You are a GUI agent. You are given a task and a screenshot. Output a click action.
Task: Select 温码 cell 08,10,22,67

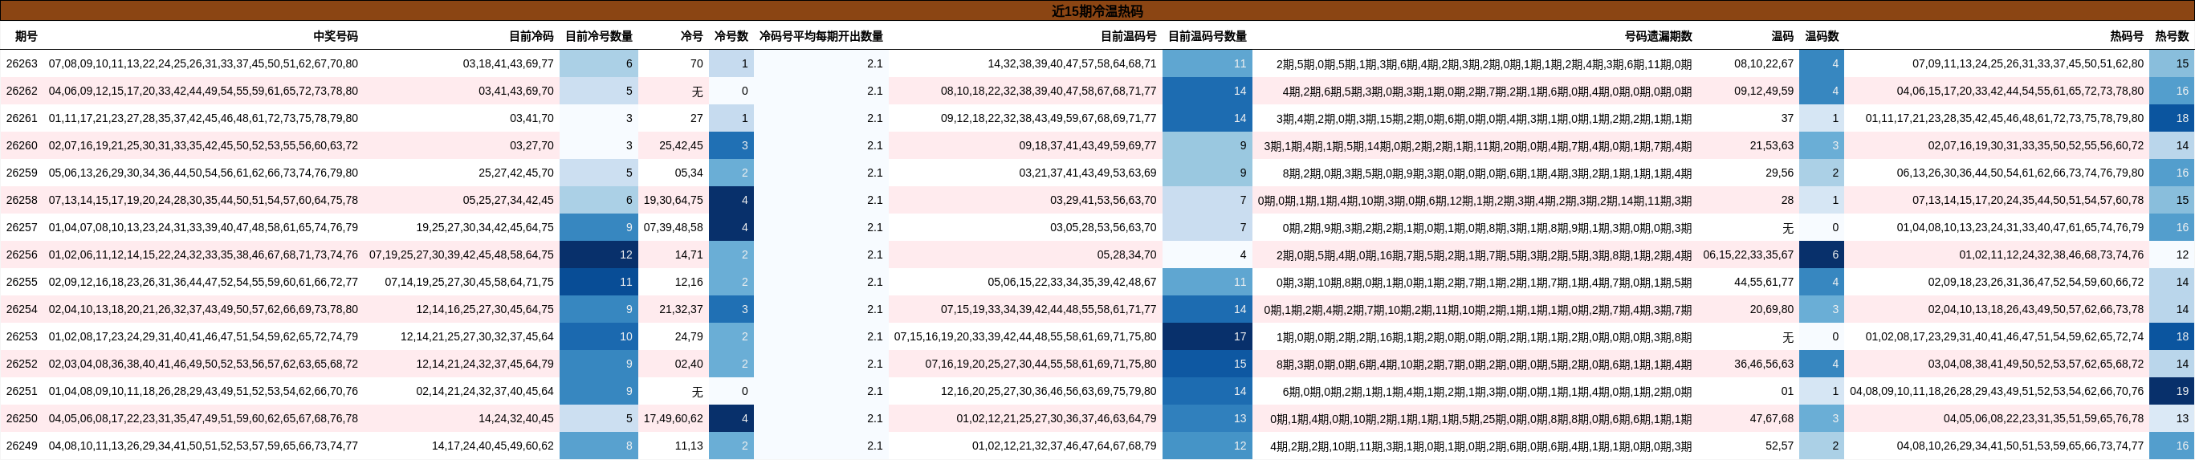(1764, 63)
